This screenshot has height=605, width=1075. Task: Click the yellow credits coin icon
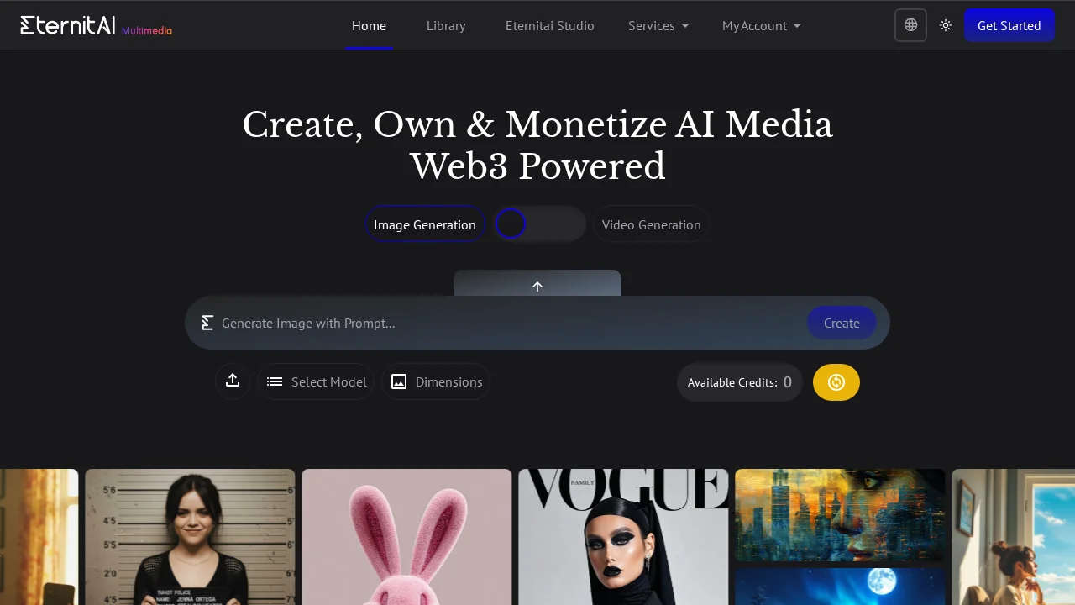coord(836,382)
